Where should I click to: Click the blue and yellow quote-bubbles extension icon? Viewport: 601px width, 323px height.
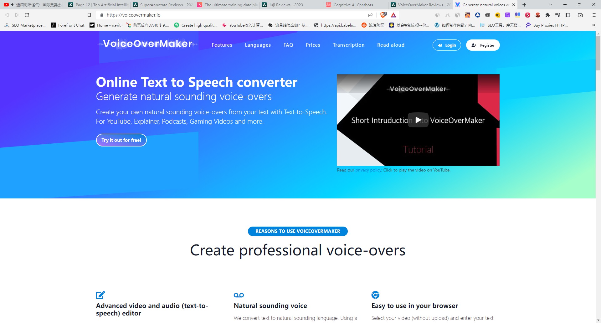518,15
